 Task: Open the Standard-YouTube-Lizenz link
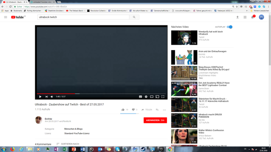77,133
